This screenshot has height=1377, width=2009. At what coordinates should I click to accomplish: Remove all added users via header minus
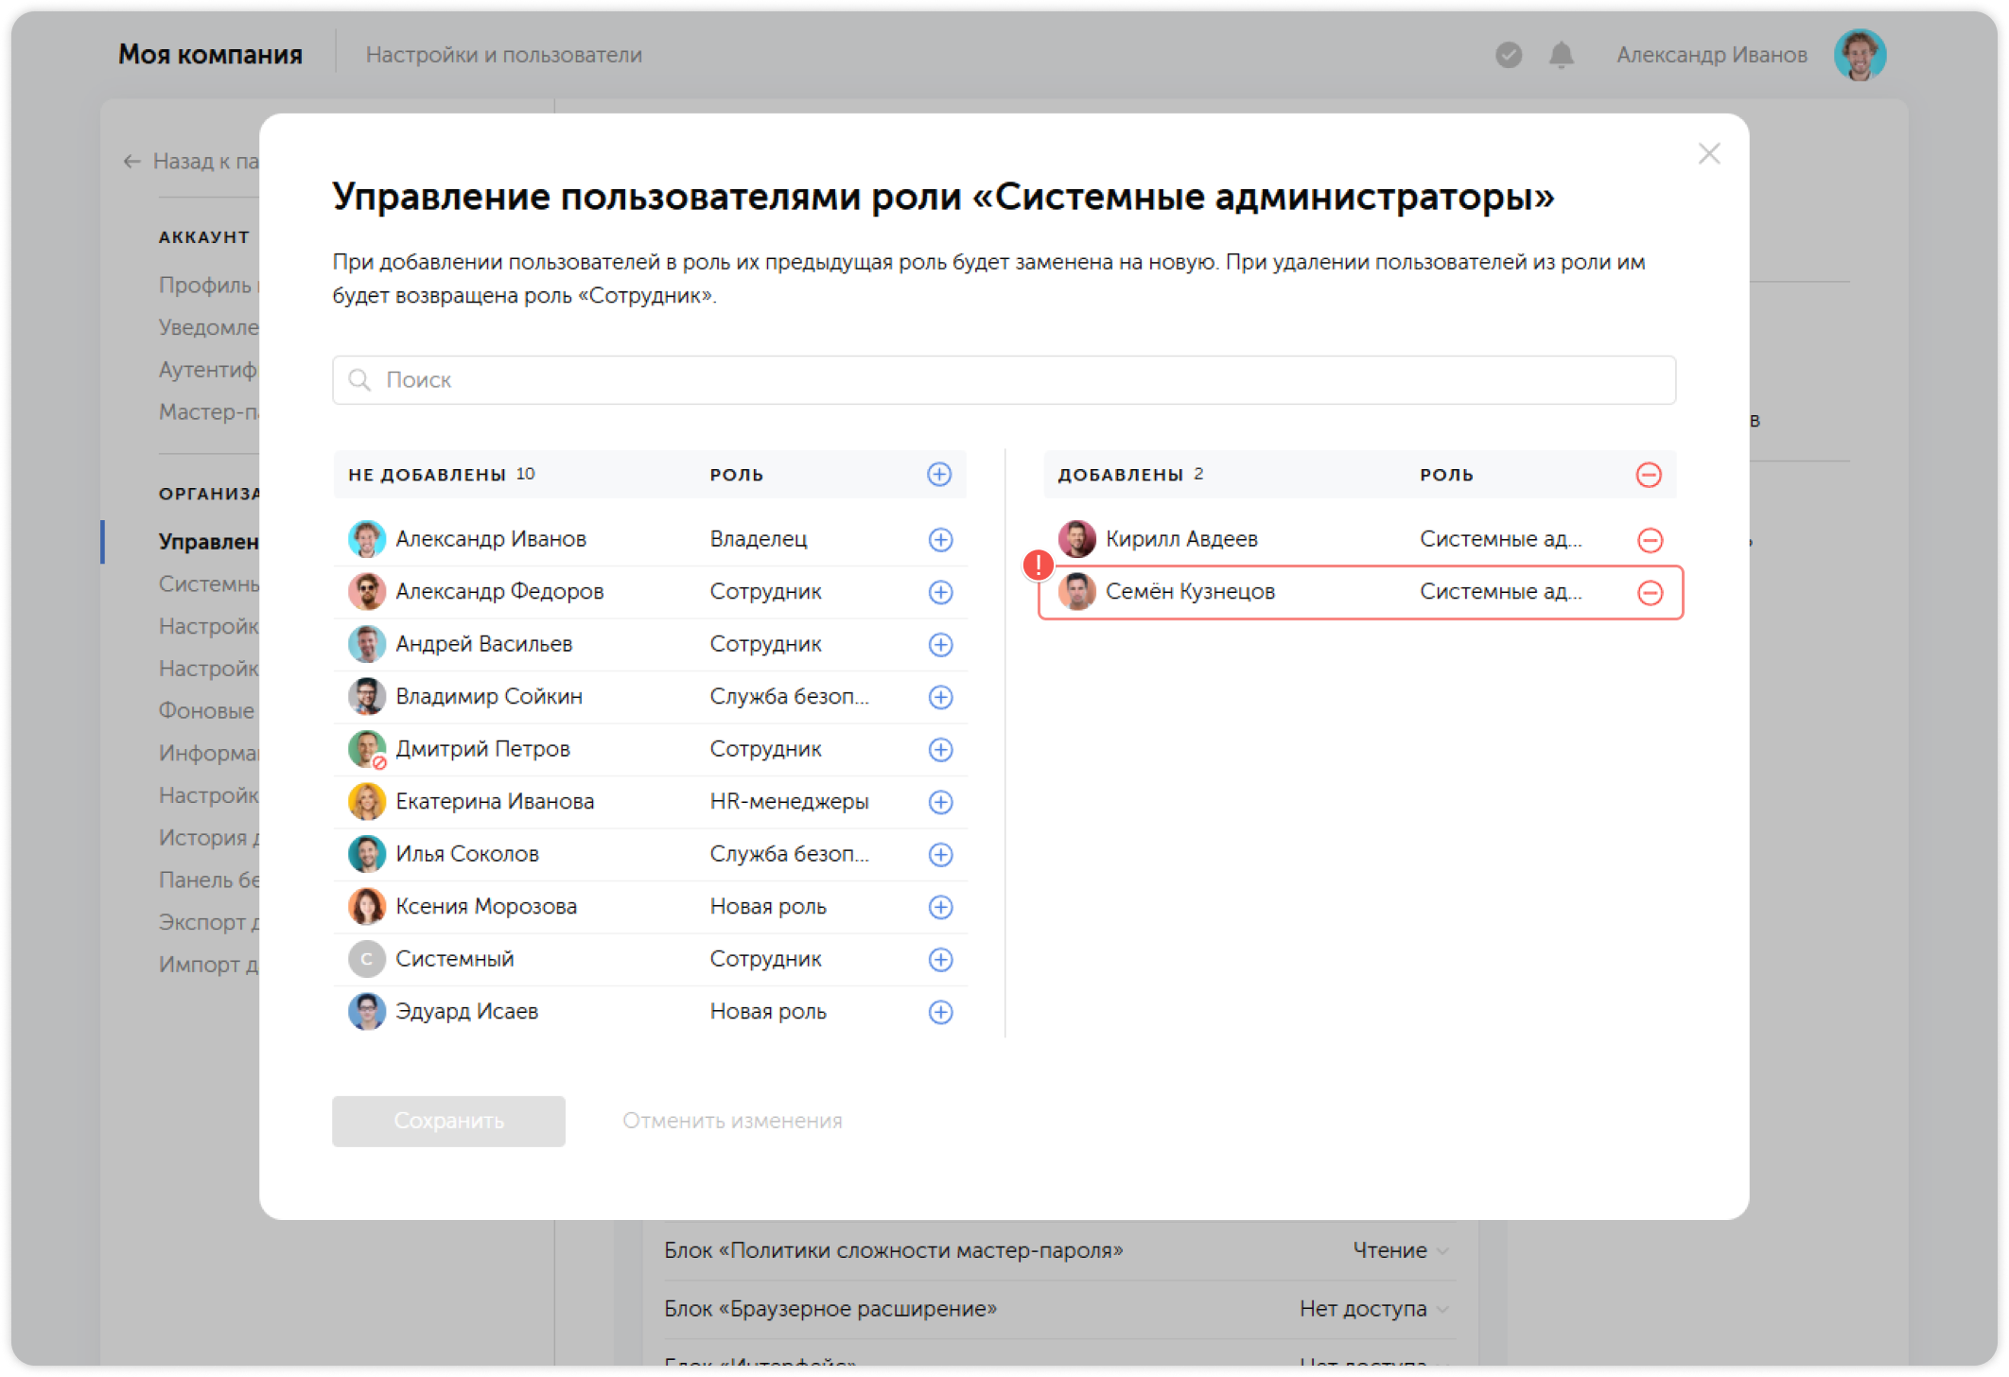[x=1649, y=475]
